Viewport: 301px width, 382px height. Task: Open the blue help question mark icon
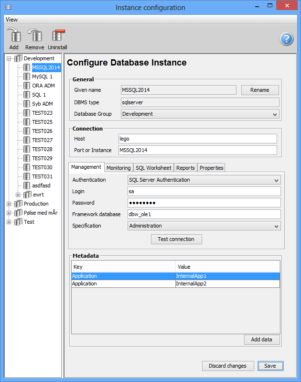pos(286,39)
